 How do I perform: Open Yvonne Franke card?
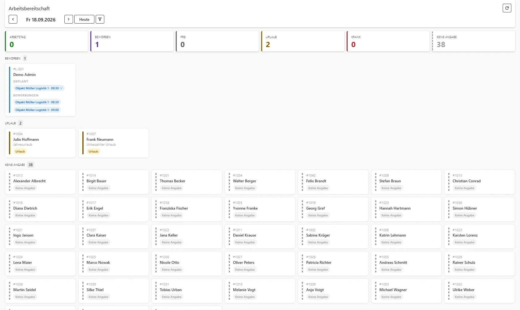[260, 209]
